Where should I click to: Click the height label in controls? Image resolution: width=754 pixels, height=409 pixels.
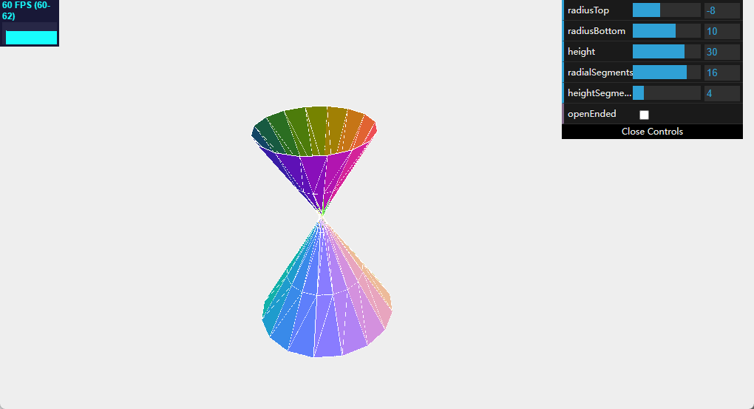(581, 52)
